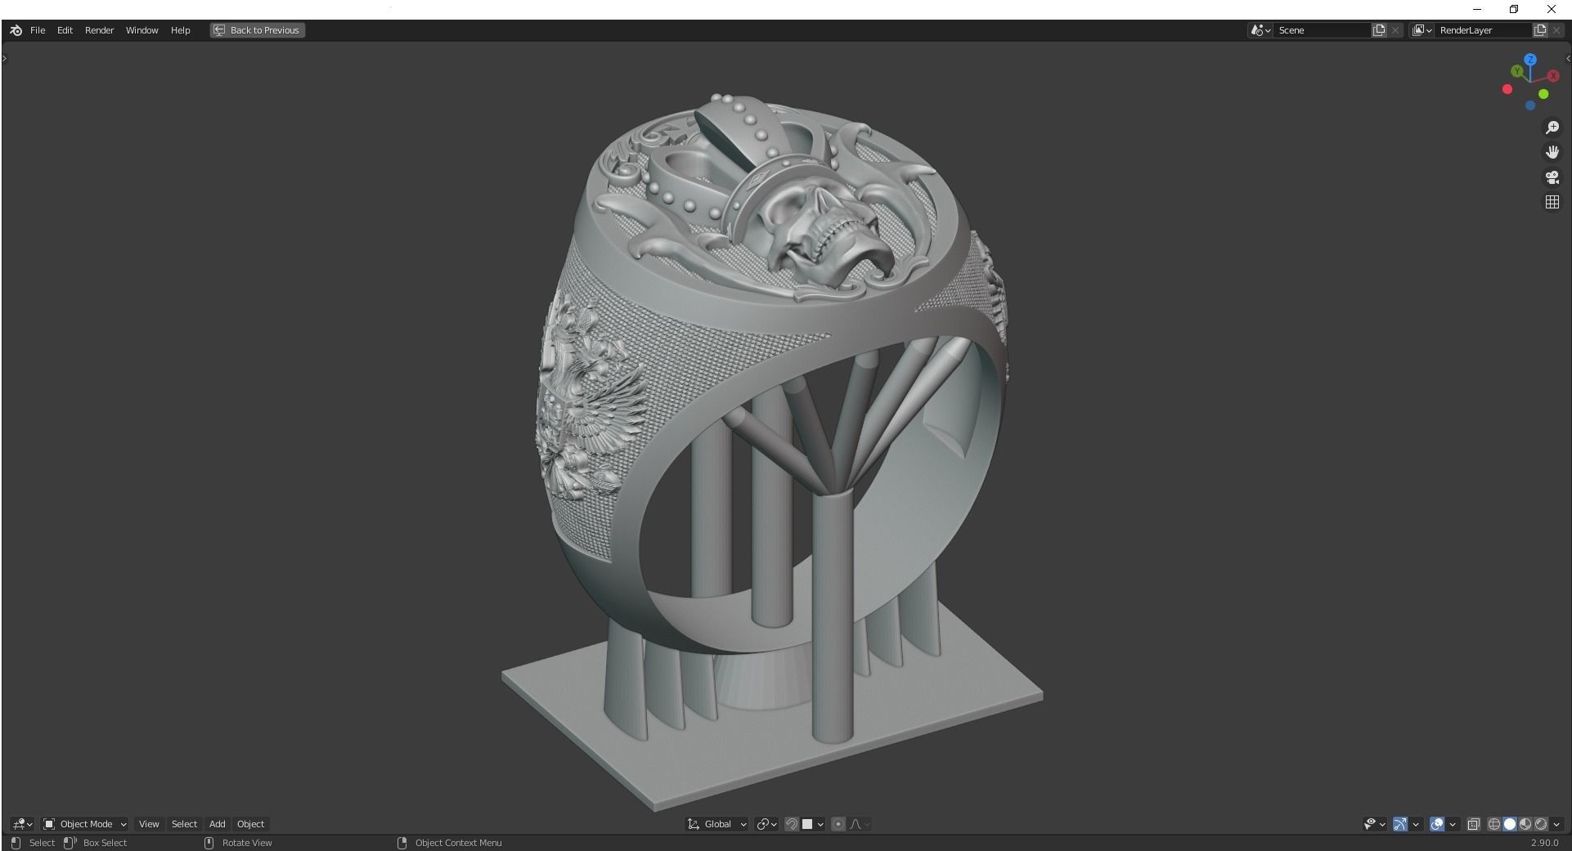Image resolution: width=1572 pixels, height=851 pixels.
Task: Open the Help menu
Action: pyautogui.click(x=180, y=30)
